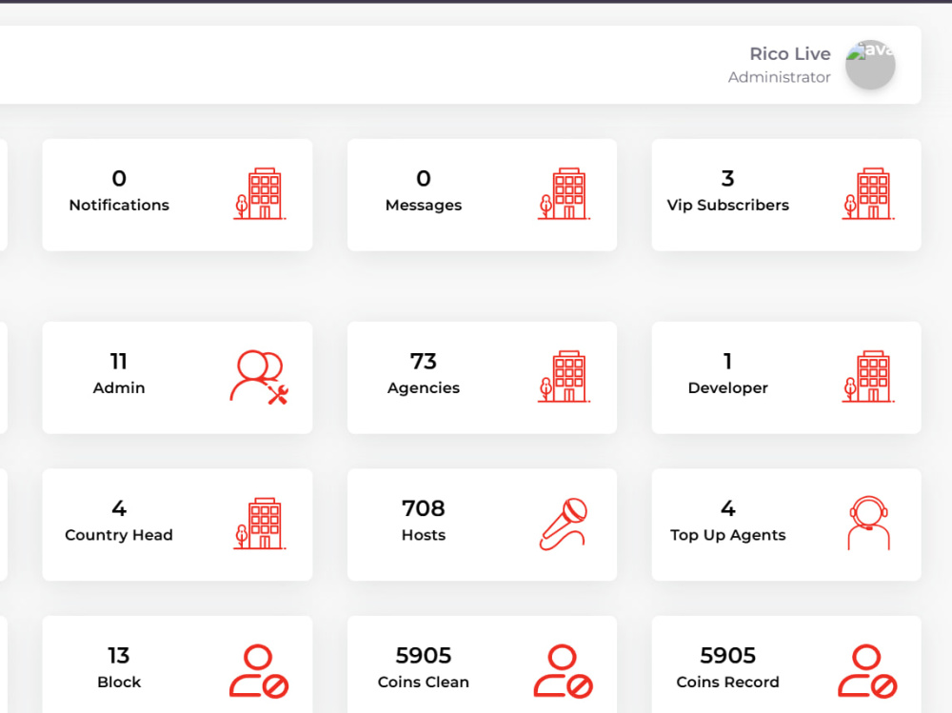The image size is (952, 713).
Task: Select the Admin label text
Action: (119, 388)
